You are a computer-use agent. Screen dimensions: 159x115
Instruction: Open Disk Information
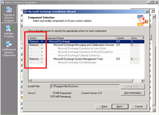[133, 93]
